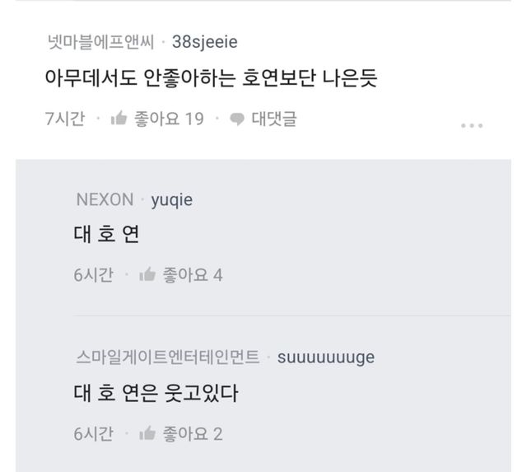527x472 pixels.
Task: Tap the thumbs-up icon on 38sjeeie's comment
Action: pyautogui.click(x=118, y=119)
